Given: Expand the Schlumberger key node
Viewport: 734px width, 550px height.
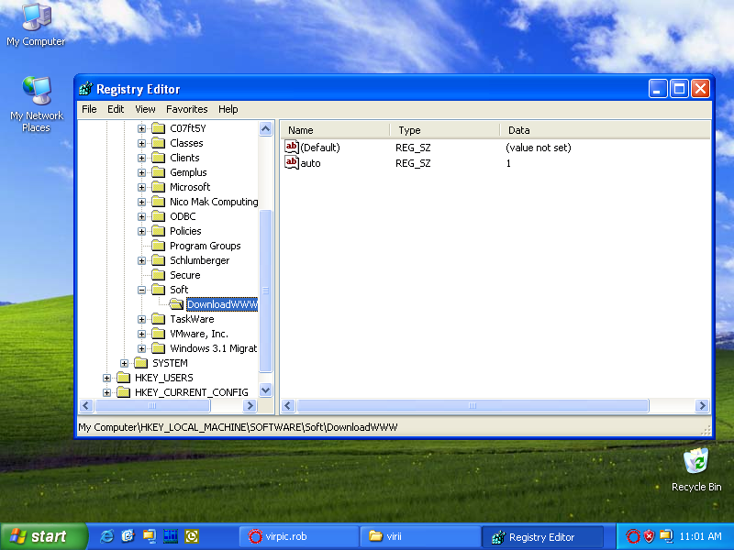Looking at the screenshot, I should pos(141,260).
